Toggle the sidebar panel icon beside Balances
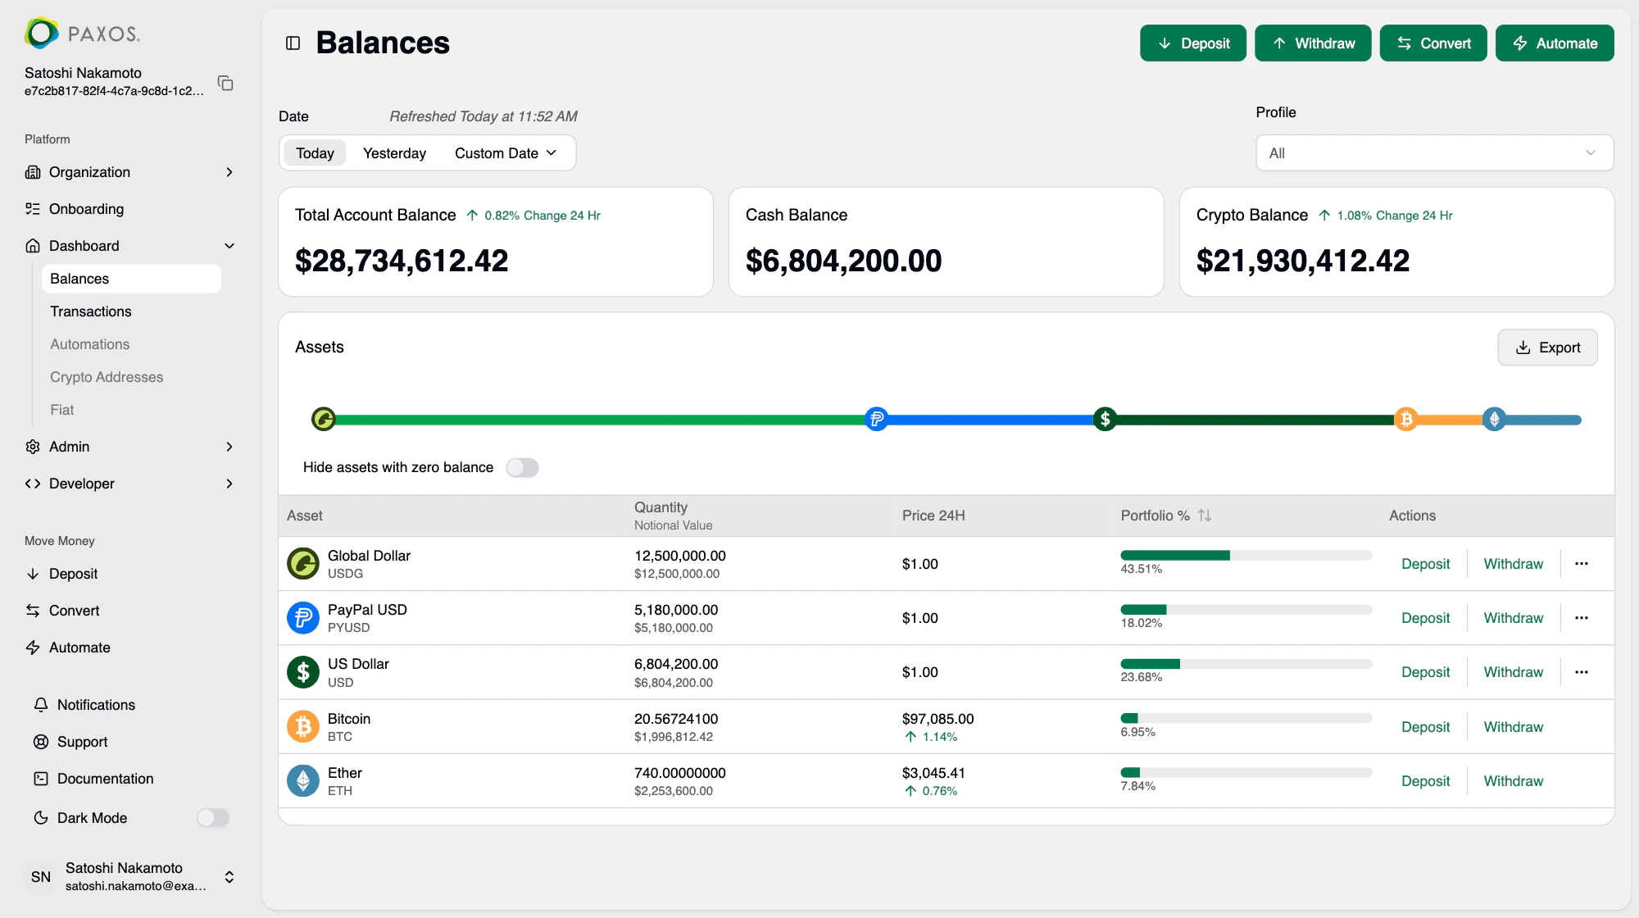This screenshot has height=918, width=1639. click(293, 43)
